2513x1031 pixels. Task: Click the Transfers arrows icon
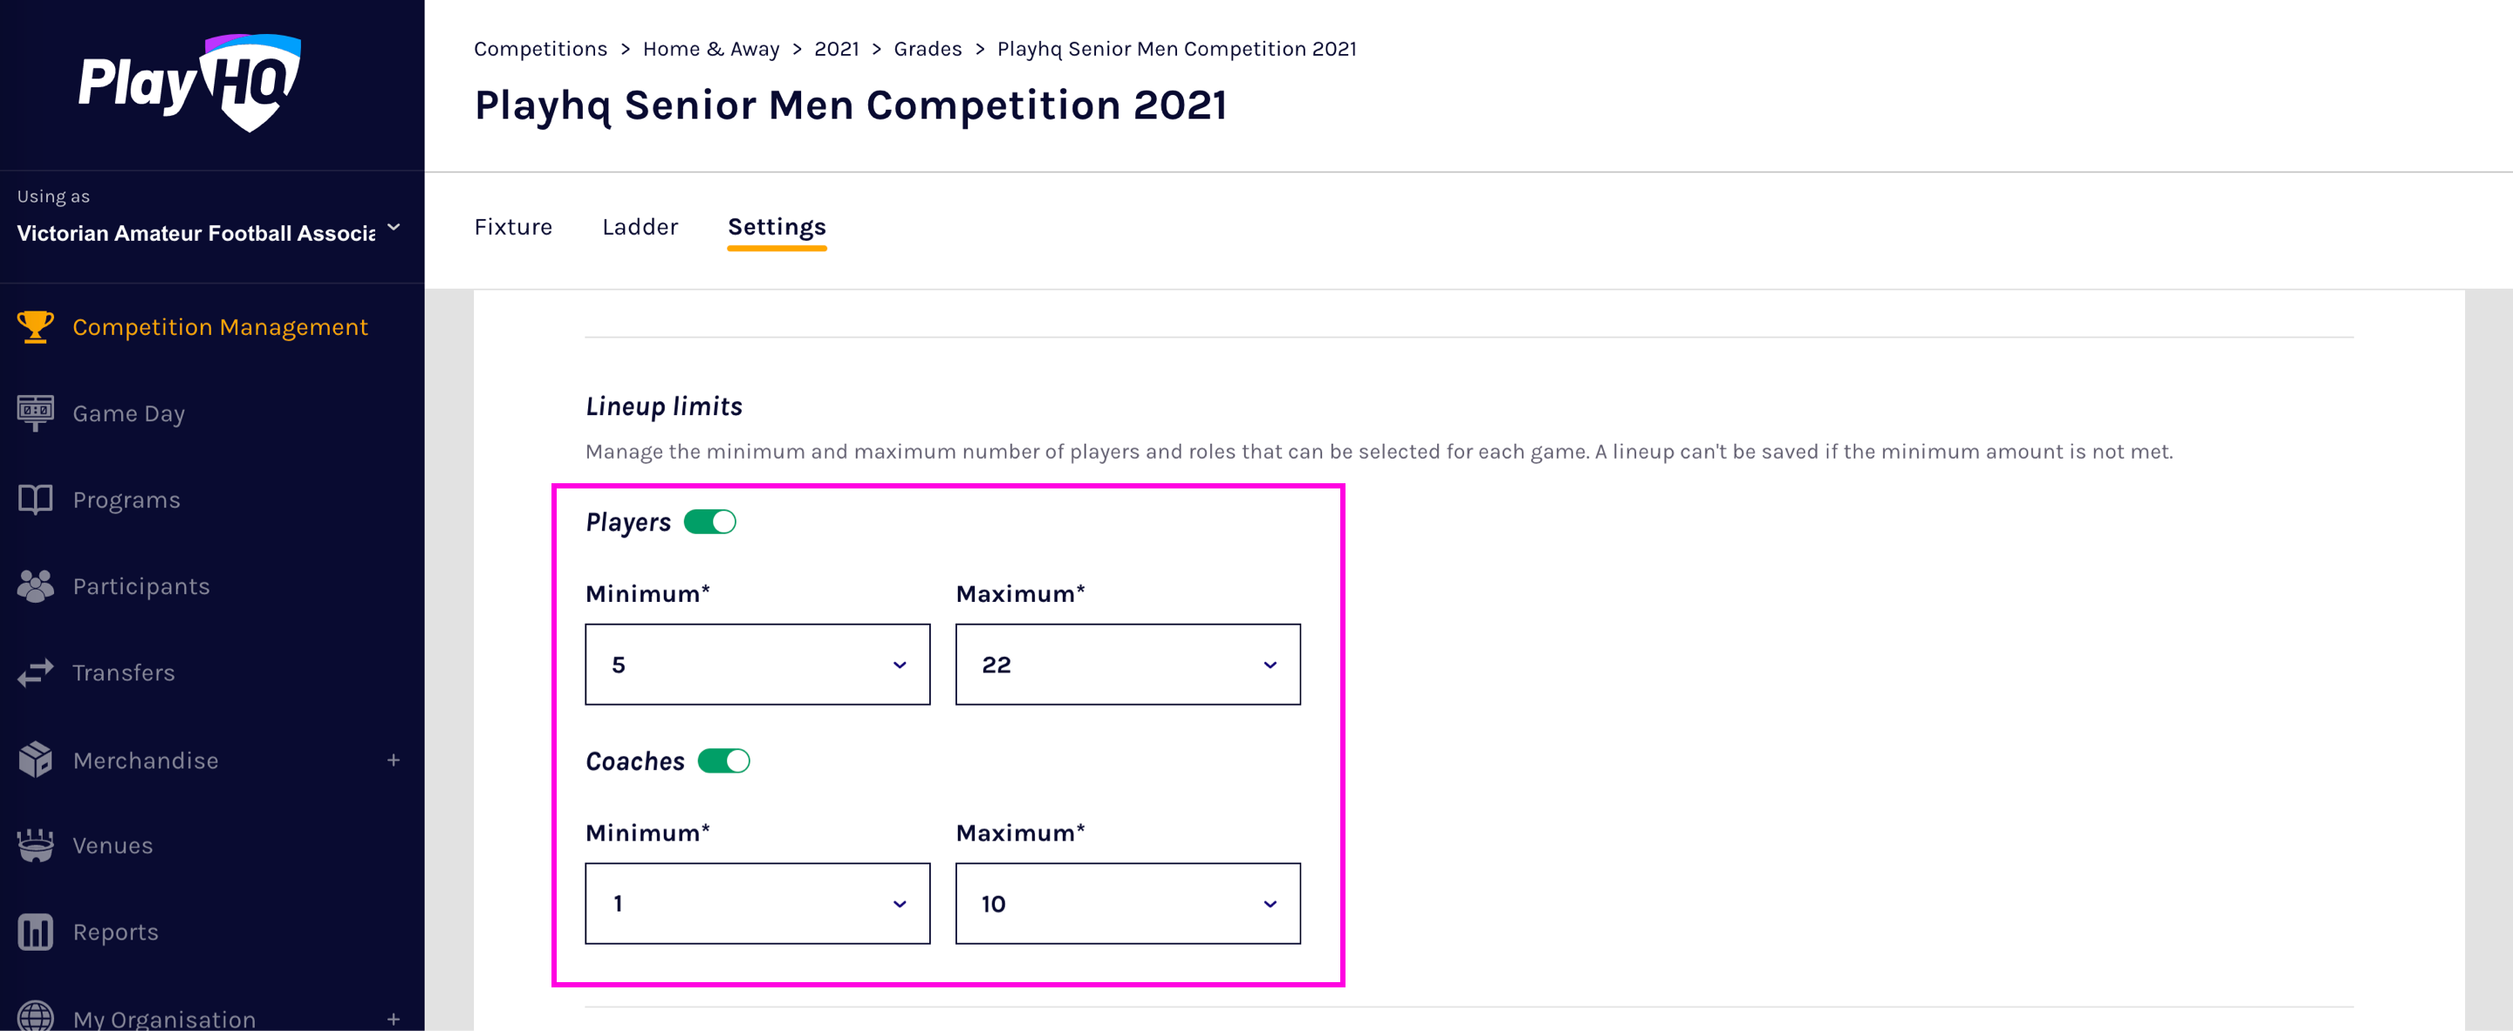tap(35, 673)
